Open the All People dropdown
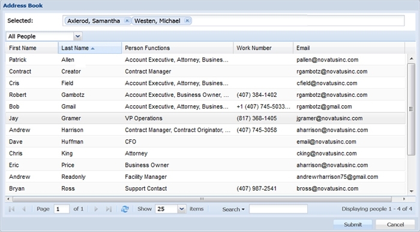The width and height of the screenshot is (420, 232). [77, 36]
